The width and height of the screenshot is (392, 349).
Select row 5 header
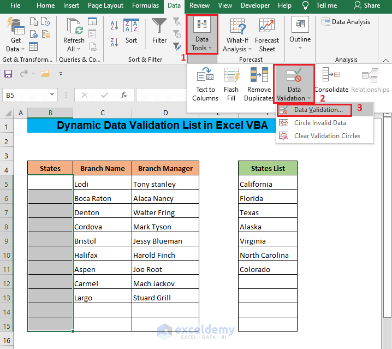click(6, 185)
